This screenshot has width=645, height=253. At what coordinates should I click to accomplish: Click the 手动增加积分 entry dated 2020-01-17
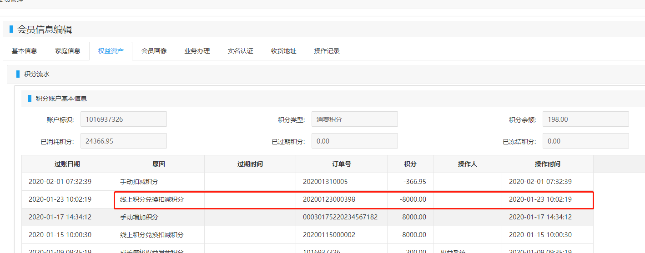coord(139,217)
